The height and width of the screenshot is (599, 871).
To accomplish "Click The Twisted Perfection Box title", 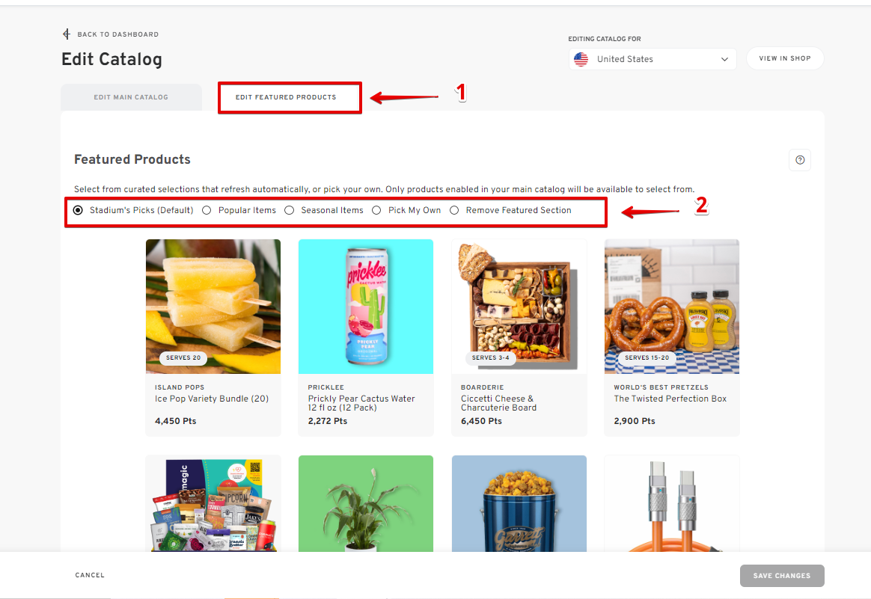I will [670, 399].
